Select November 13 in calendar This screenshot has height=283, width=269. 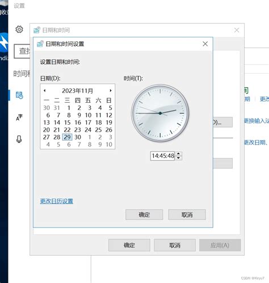[x=47, y=123]
